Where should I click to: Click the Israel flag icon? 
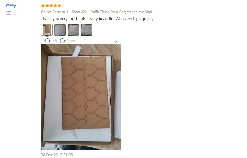[x=8, y=13]
